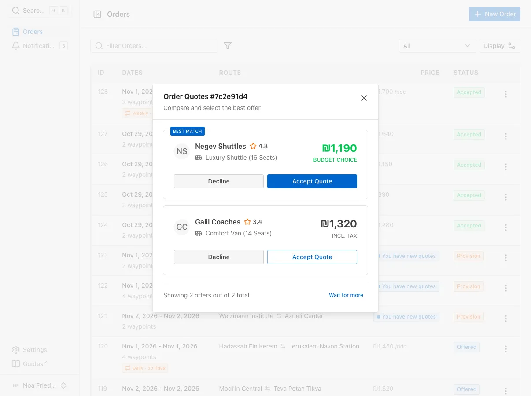
Task: Click the NS avatar for Negev Shuttles
Action: (x=182, y=151)
